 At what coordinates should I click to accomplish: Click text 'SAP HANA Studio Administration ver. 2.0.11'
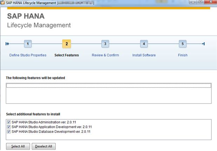44,122
